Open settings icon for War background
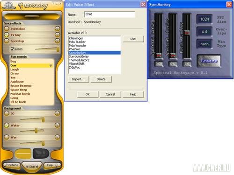234x175 pixels. pyautogui.click(x=57, y=137)
